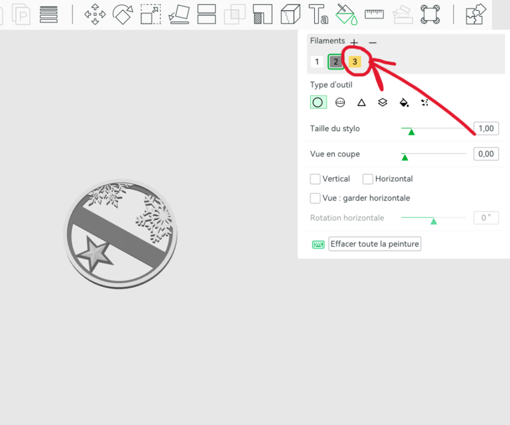Viewport: 510px width, 425px height.
Task: Click the round medallion 3D model
Action: coord(121,234)
